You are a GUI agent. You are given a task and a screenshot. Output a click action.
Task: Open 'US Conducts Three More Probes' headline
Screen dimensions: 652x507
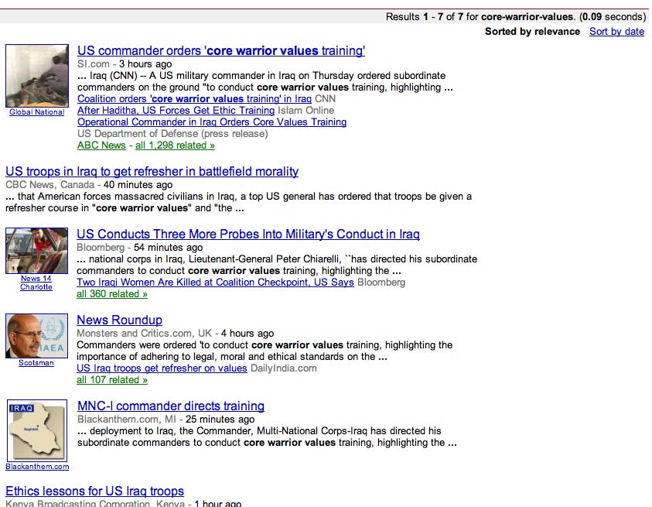click(x=248, y=235)
